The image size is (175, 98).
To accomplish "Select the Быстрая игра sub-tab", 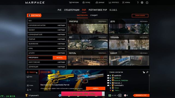I will pyautogui.click(x=82, y=16).
